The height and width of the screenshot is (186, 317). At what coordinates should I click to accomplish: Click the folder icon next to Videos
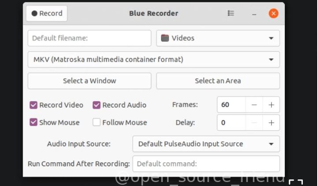coord(165,38)
